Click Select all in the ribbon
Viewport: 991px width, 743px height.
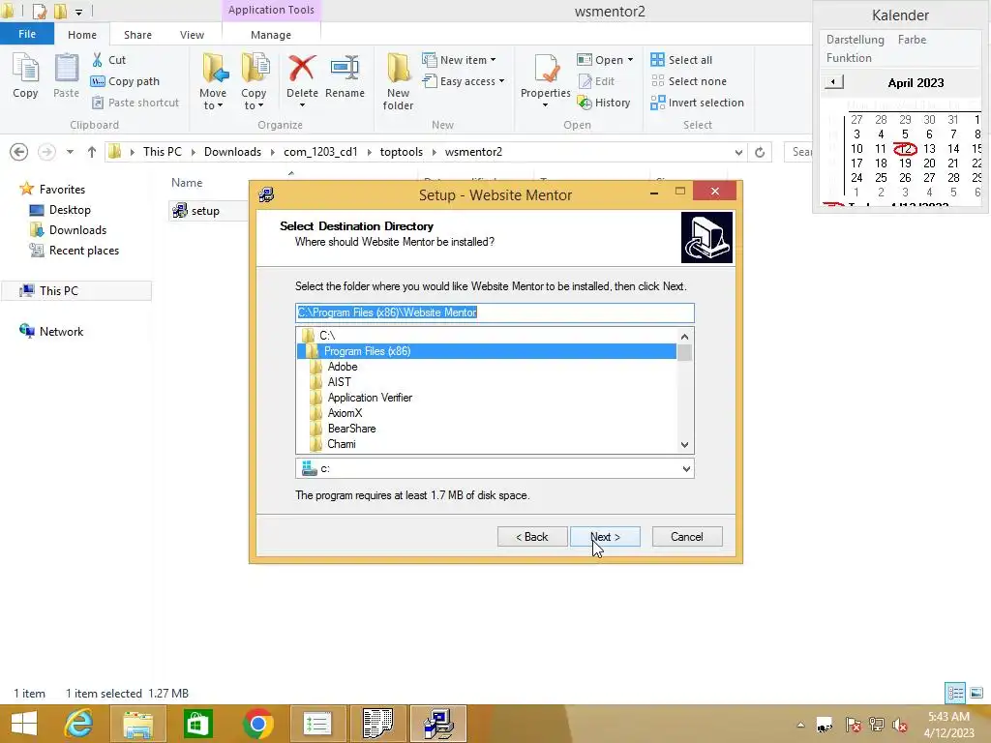pos(681,60)
